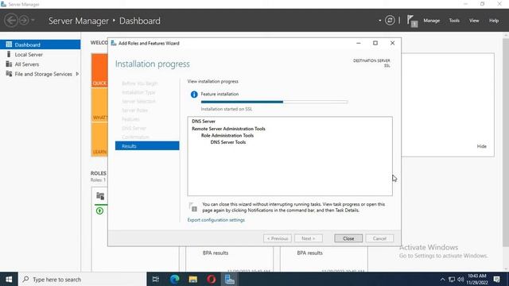Click the taskbar search box
This screenshot has width=509, height=286.
(x=83, y=279)
